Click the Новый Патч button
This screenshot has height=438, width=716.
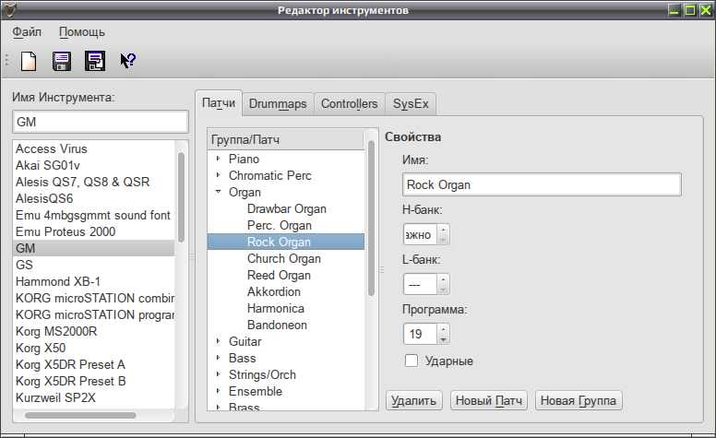pyautogui.click(x=489, y=400)
